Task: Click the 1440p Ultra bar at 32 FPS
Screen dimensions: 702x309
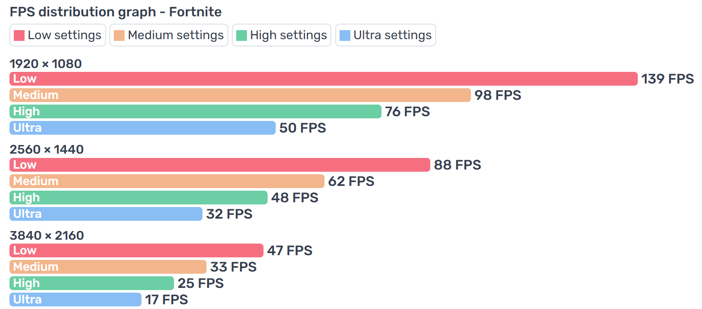Action: click(106, 214)
